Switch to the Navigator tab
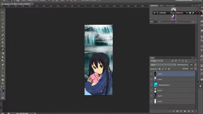 pos(154,6)
